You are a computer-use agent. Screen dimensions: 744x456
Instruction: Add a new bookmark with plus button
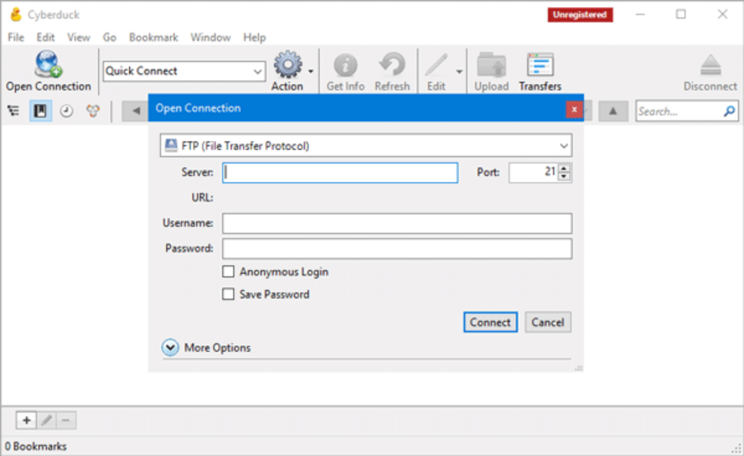(26, 421)
